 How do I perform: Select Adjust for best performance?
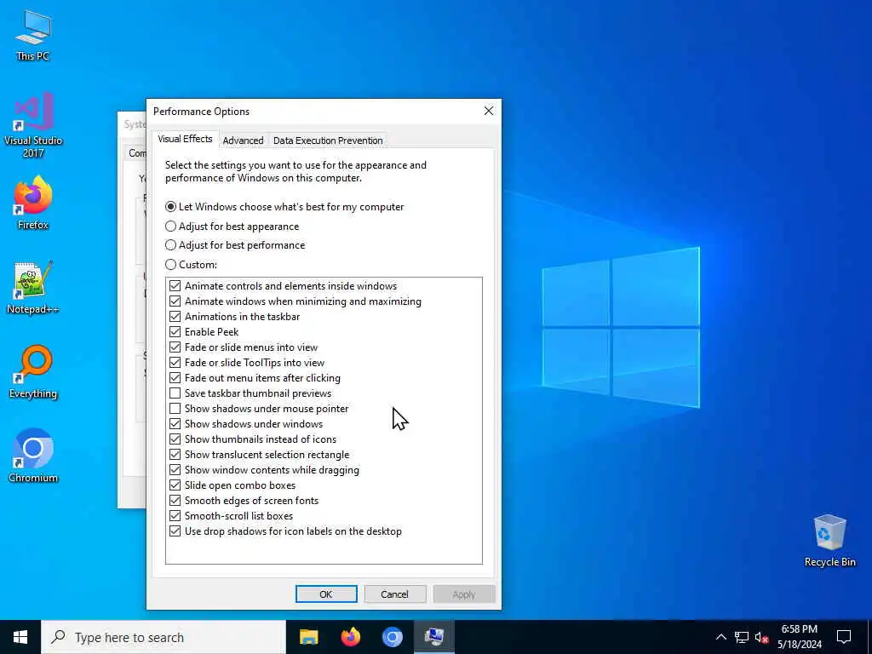[235, 245]
